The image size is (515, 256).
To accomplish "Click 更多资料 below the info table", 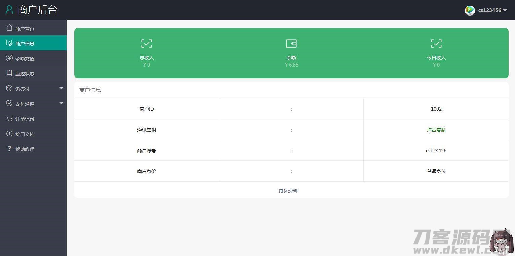I will (x=288, y=190).
